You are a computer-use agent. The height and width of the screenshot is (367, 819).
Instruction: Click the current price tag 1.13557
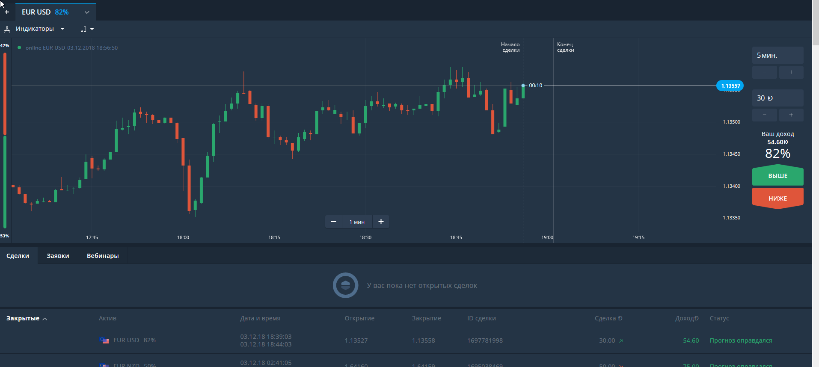pos(730,86)
